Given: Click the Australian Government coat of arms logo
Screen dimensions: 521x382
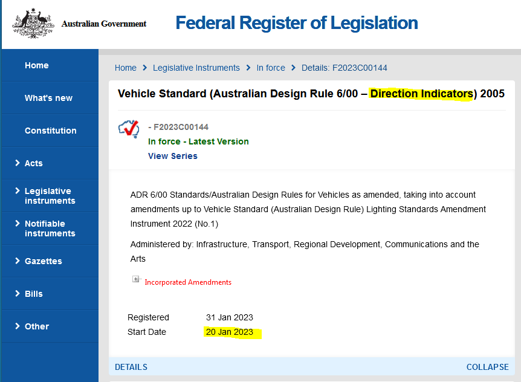Looking at the screenshot, I should pos(33,23).
